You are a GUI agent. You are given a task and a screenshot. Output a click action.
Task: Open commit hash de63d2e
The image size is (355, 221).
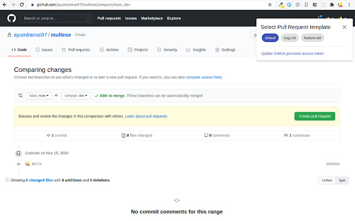point(333,164)
